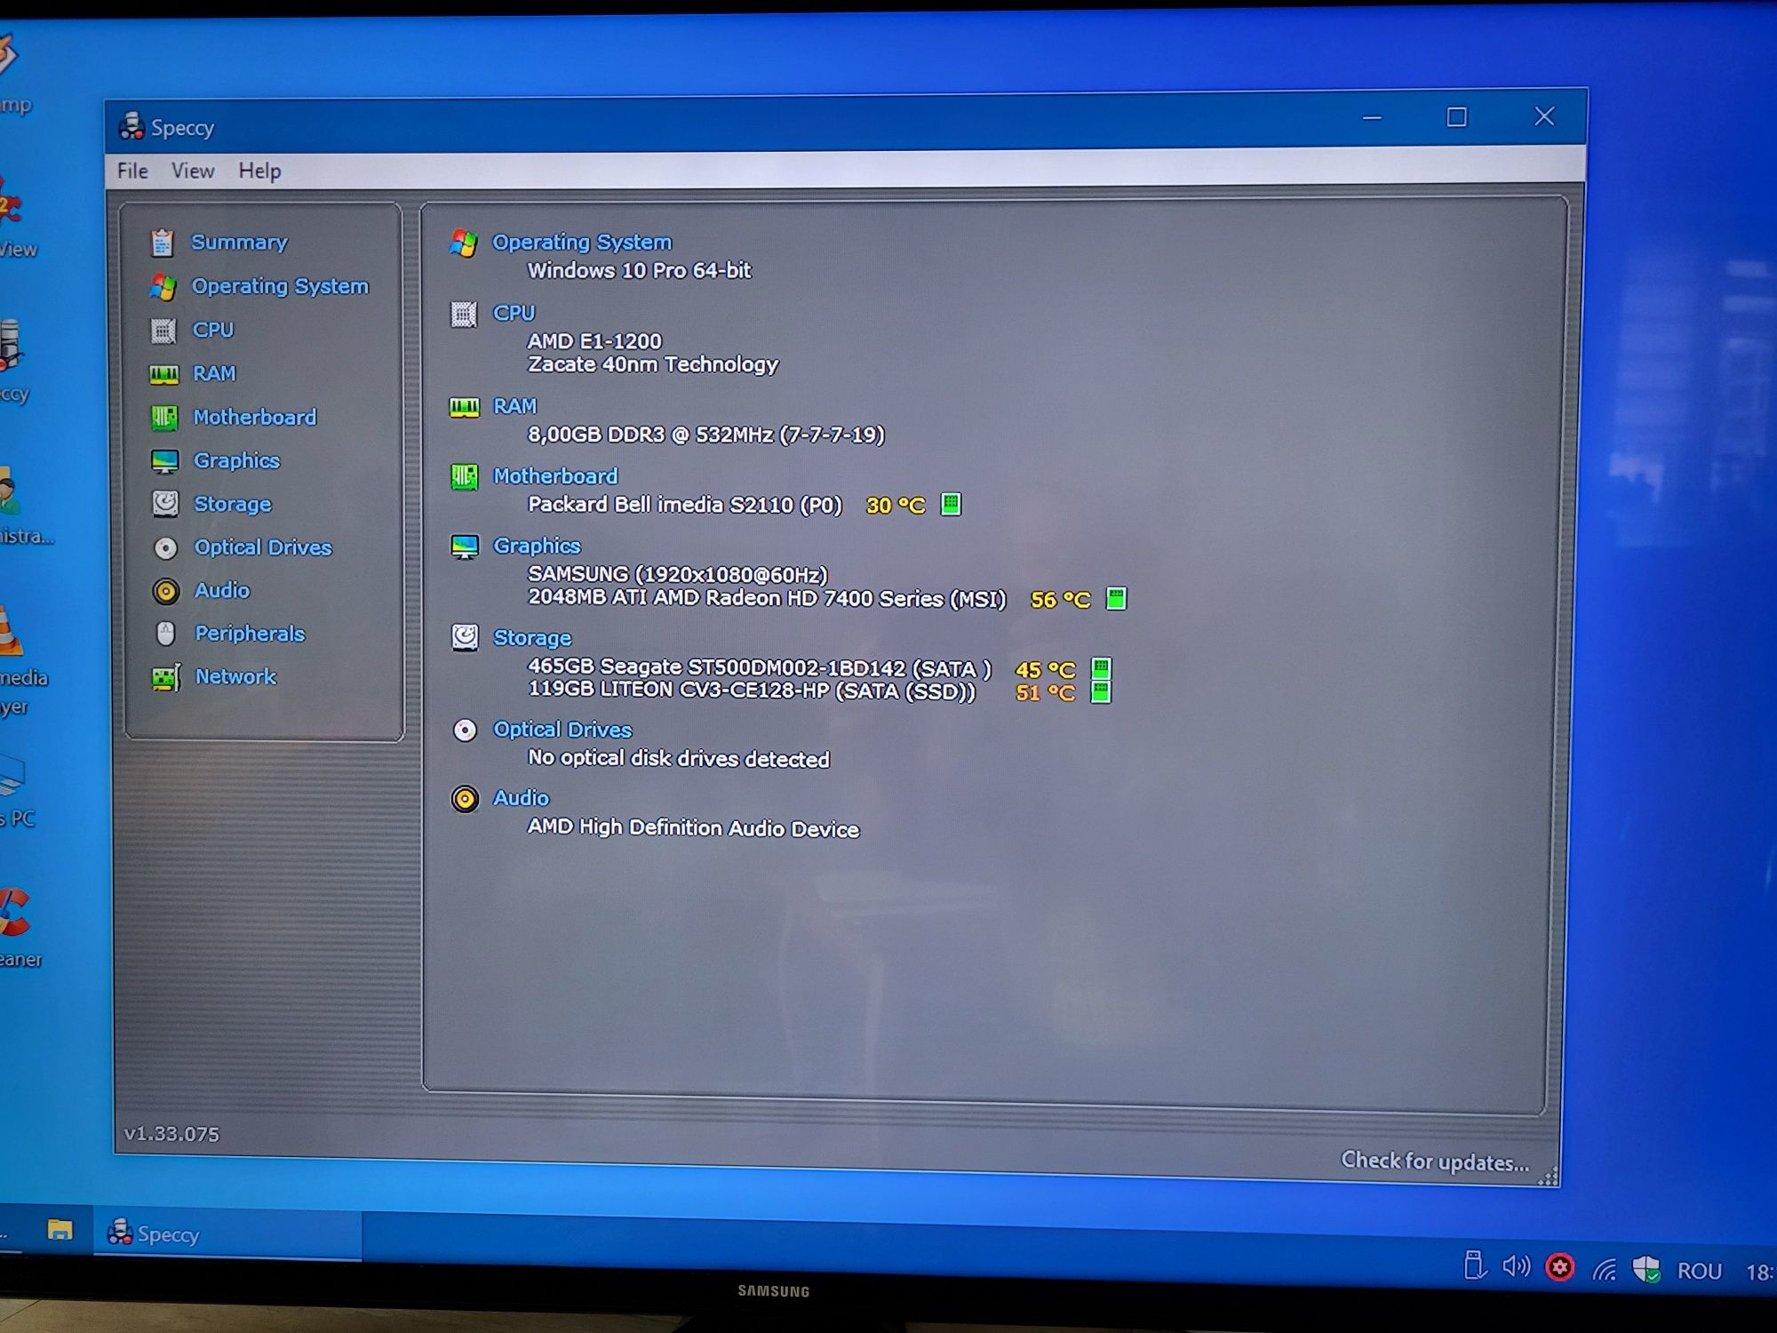Open the Operating System heading in summary
The height and width of the screenshot is (1333, 1777).
tap(582, 242)
